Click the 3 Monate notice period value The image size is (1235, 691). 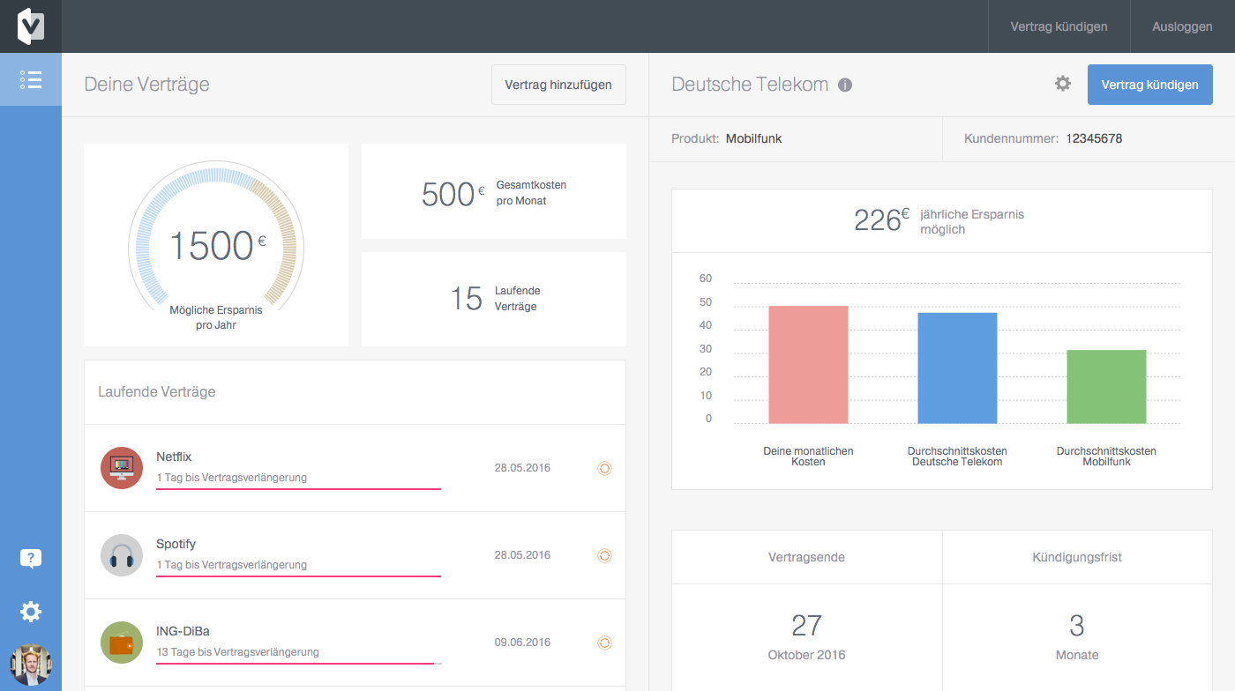point(1077,637)
